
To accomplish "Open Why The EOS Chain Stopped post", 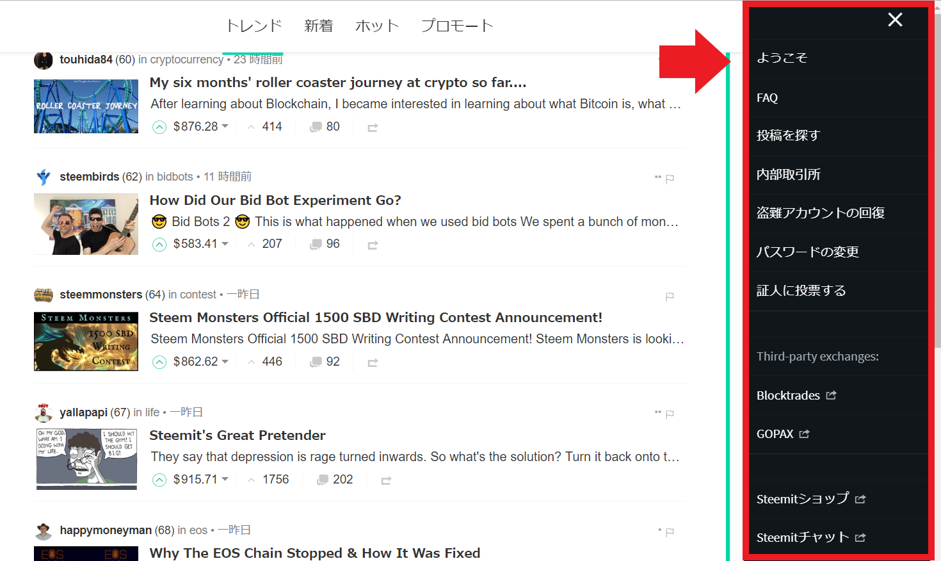I will pos(315,553).
